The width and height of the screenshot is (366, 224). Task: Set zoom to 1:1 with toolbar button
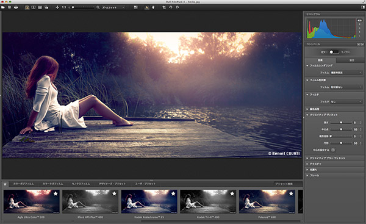(x=63, y=7)
